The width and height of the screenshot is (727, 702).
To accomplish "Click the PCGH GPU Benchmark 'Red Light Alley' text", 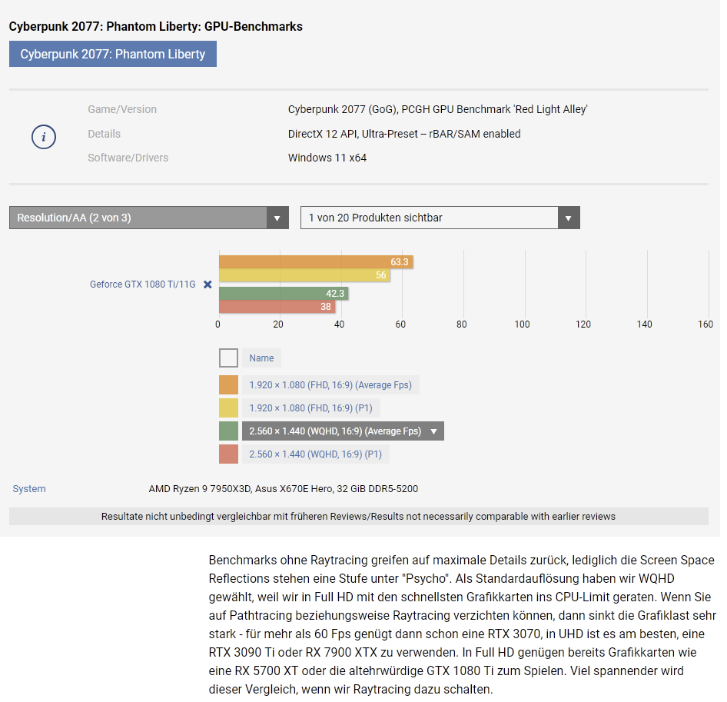I will [494, 109].
